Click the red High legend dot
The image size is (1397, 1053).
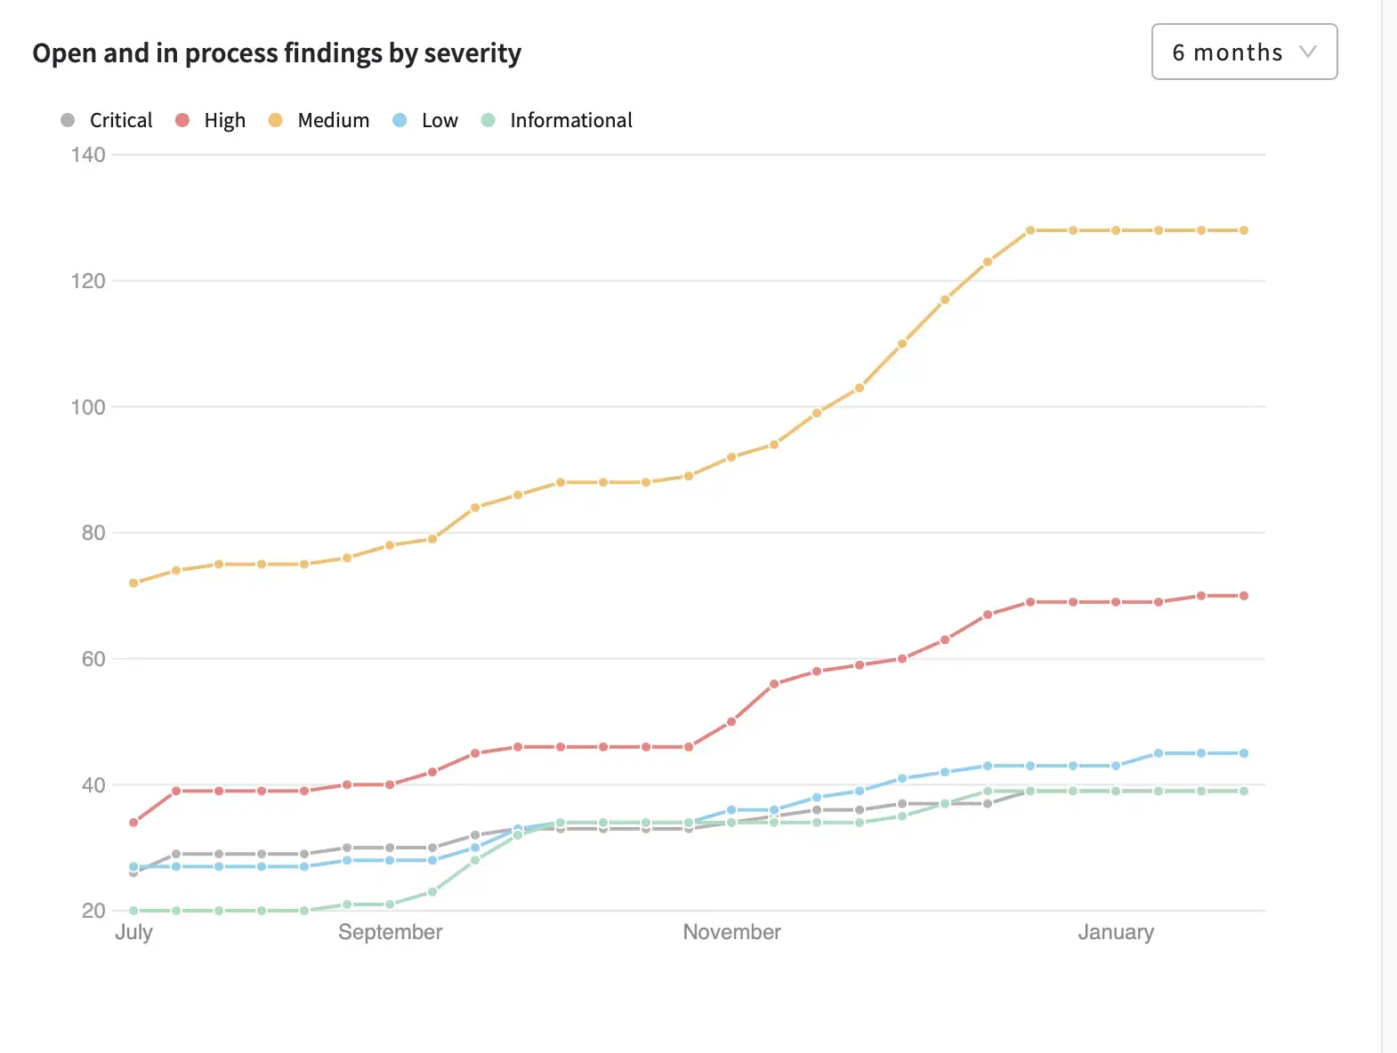(182, 120)
